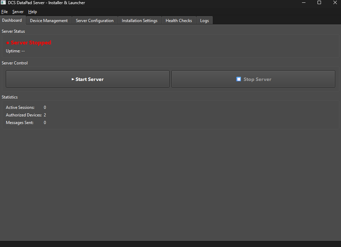
Task: Open the Help menu
Action: coord(33,12)
